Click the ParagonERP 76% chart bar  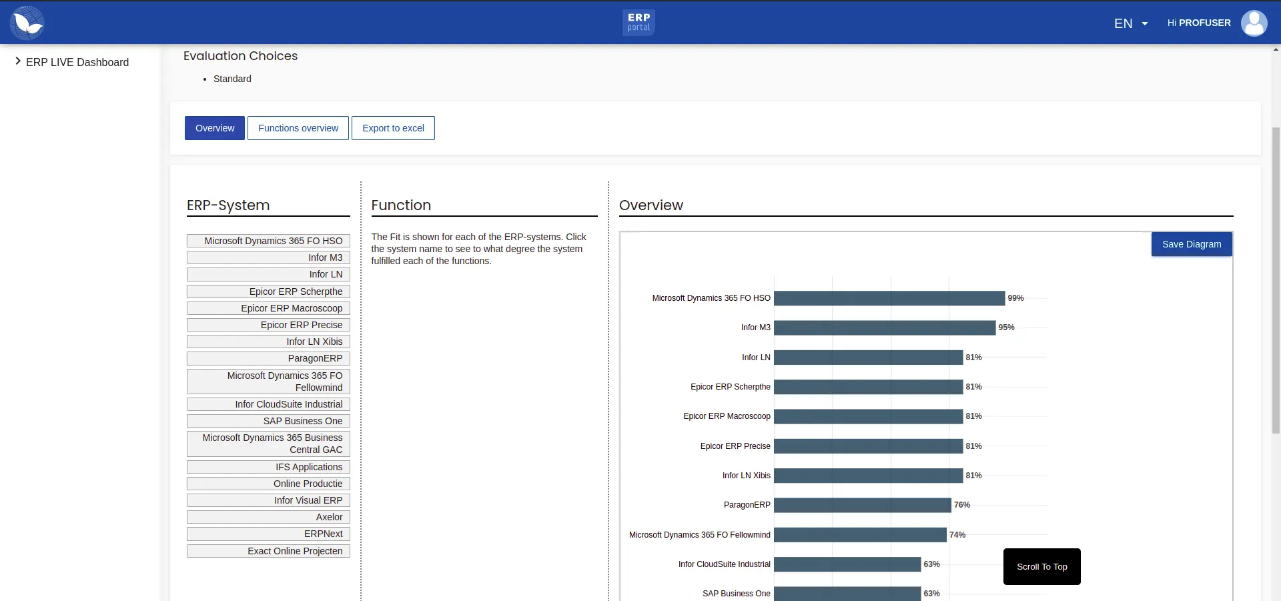pyautogui.click(x=863, y=505)
